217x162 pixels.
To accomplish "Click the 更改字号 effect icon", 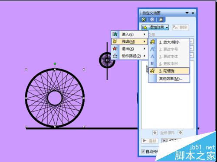I will click(152, 49).
